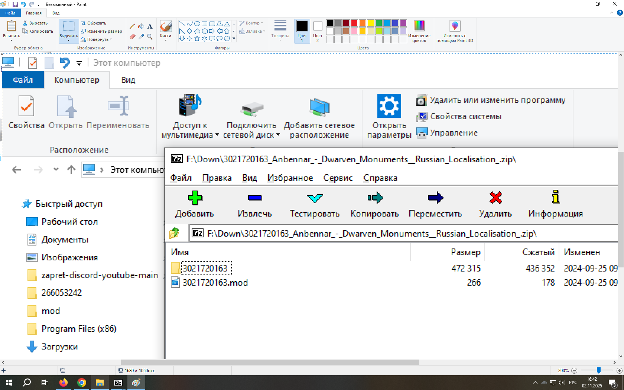This screenshot has width=624, height=390.
Task: Click the Изменить размер button
Action: (102, 31)
